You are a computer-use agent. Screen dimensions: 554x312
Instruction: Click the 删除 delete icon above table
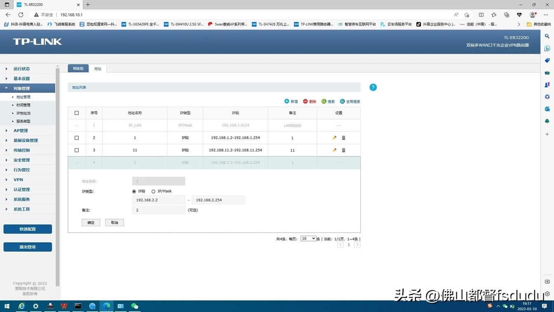point(305,102)
